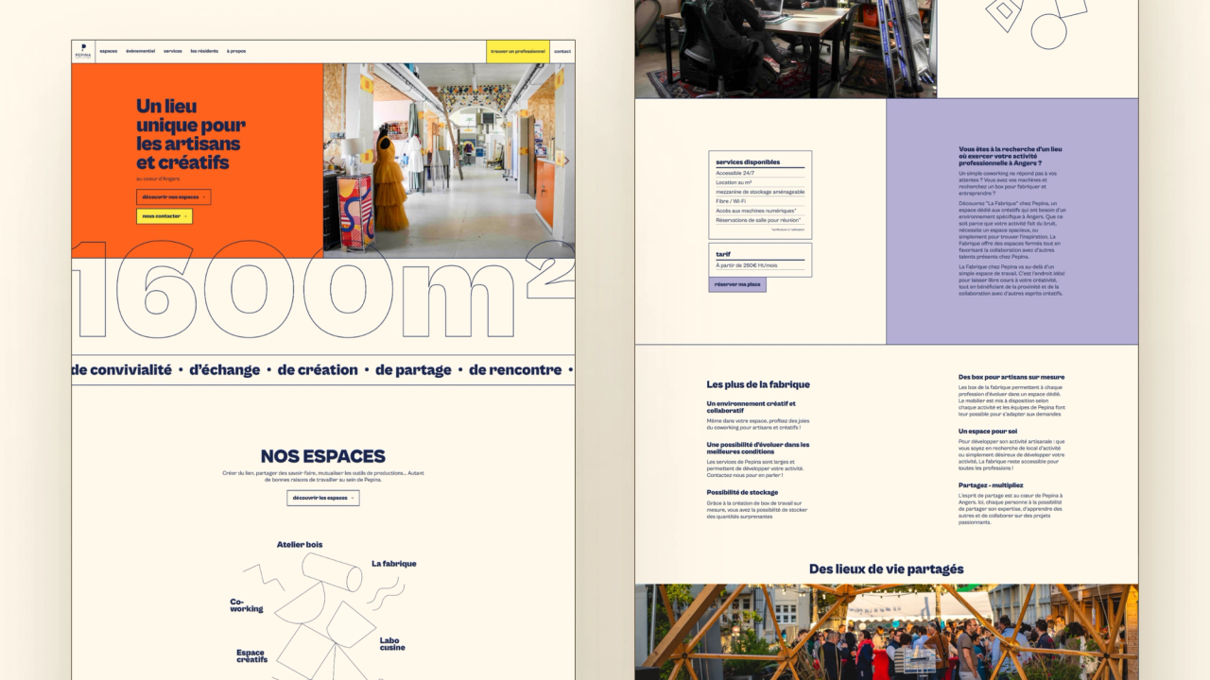
Task: Select the "Labo cuisine" space label
Action: pyautogui.click(x=392, y=644)
